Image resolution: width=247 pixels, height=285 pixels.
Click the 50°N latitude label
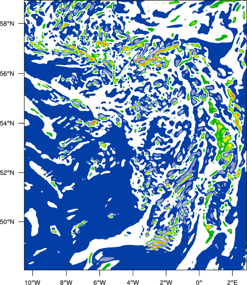[x=7, y=222]
